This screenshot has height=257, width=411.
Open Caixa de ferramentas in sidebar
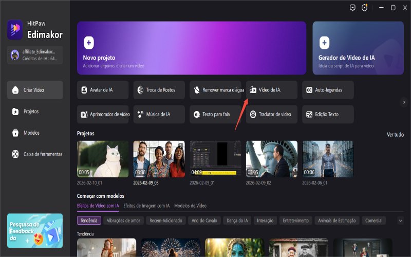pyautogui.click(x=35, y=154)
